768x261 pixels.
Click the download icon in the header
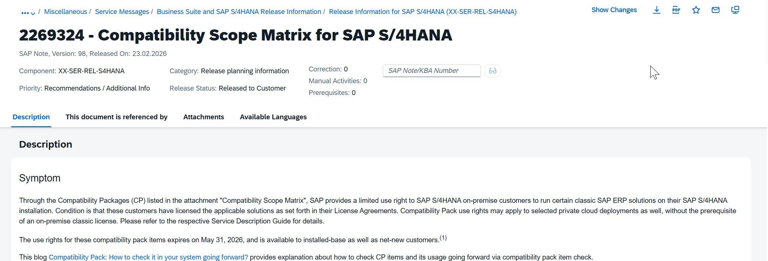(x=656, y=10)
